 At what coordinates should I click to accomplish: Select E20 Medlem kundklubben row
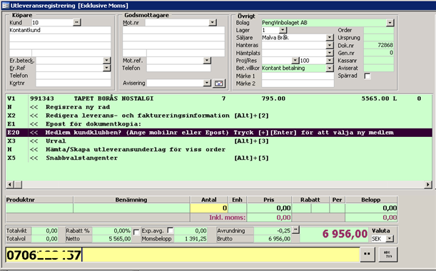pyautogui.click(x=219, y=133)
